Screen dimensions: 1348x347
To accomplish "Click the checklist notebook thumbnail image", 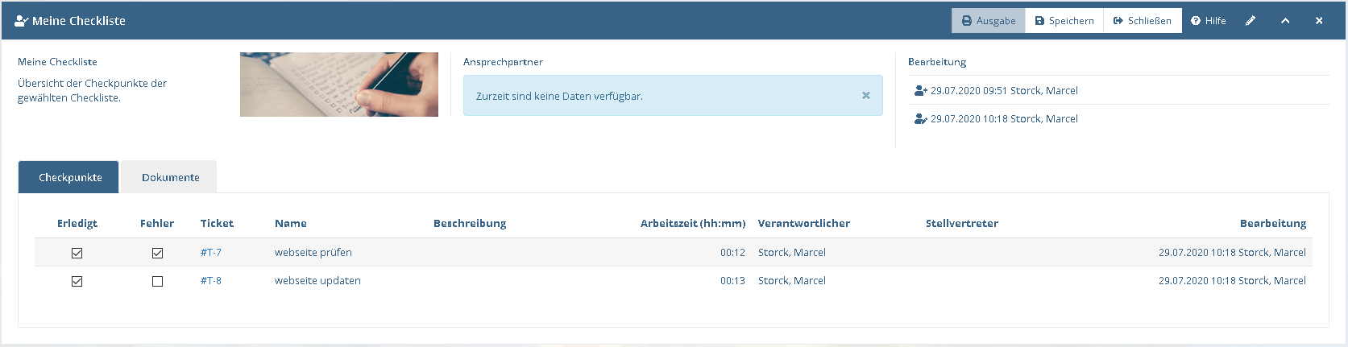I will point(339,85).
